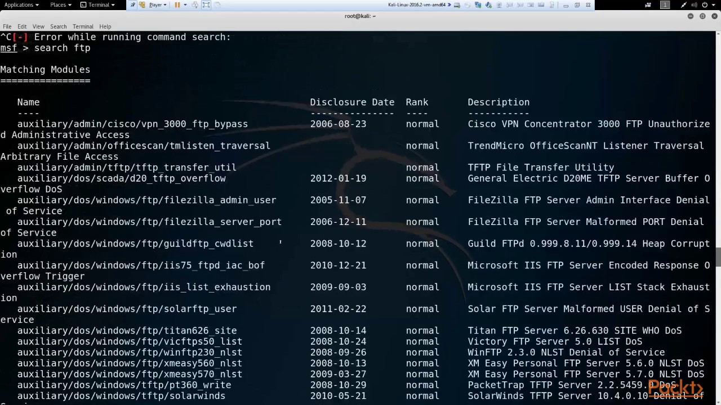Screen dimensions: 721x405
Task: Click the volume speaker icon in Kali panel
Action: tap(694, 4)
